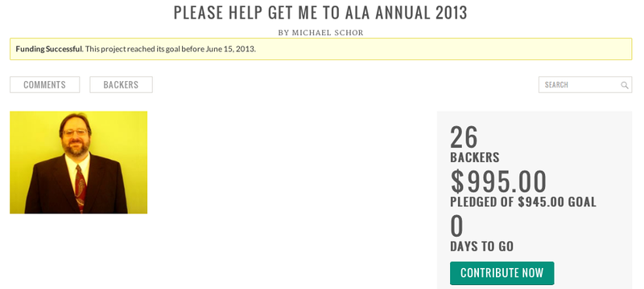Click Backers label in stats panel

475,157
